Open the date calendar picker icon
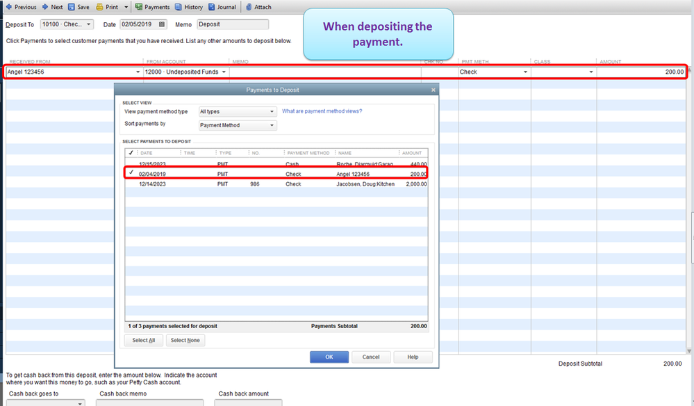 pyautogui.click(x=162, y=24)
